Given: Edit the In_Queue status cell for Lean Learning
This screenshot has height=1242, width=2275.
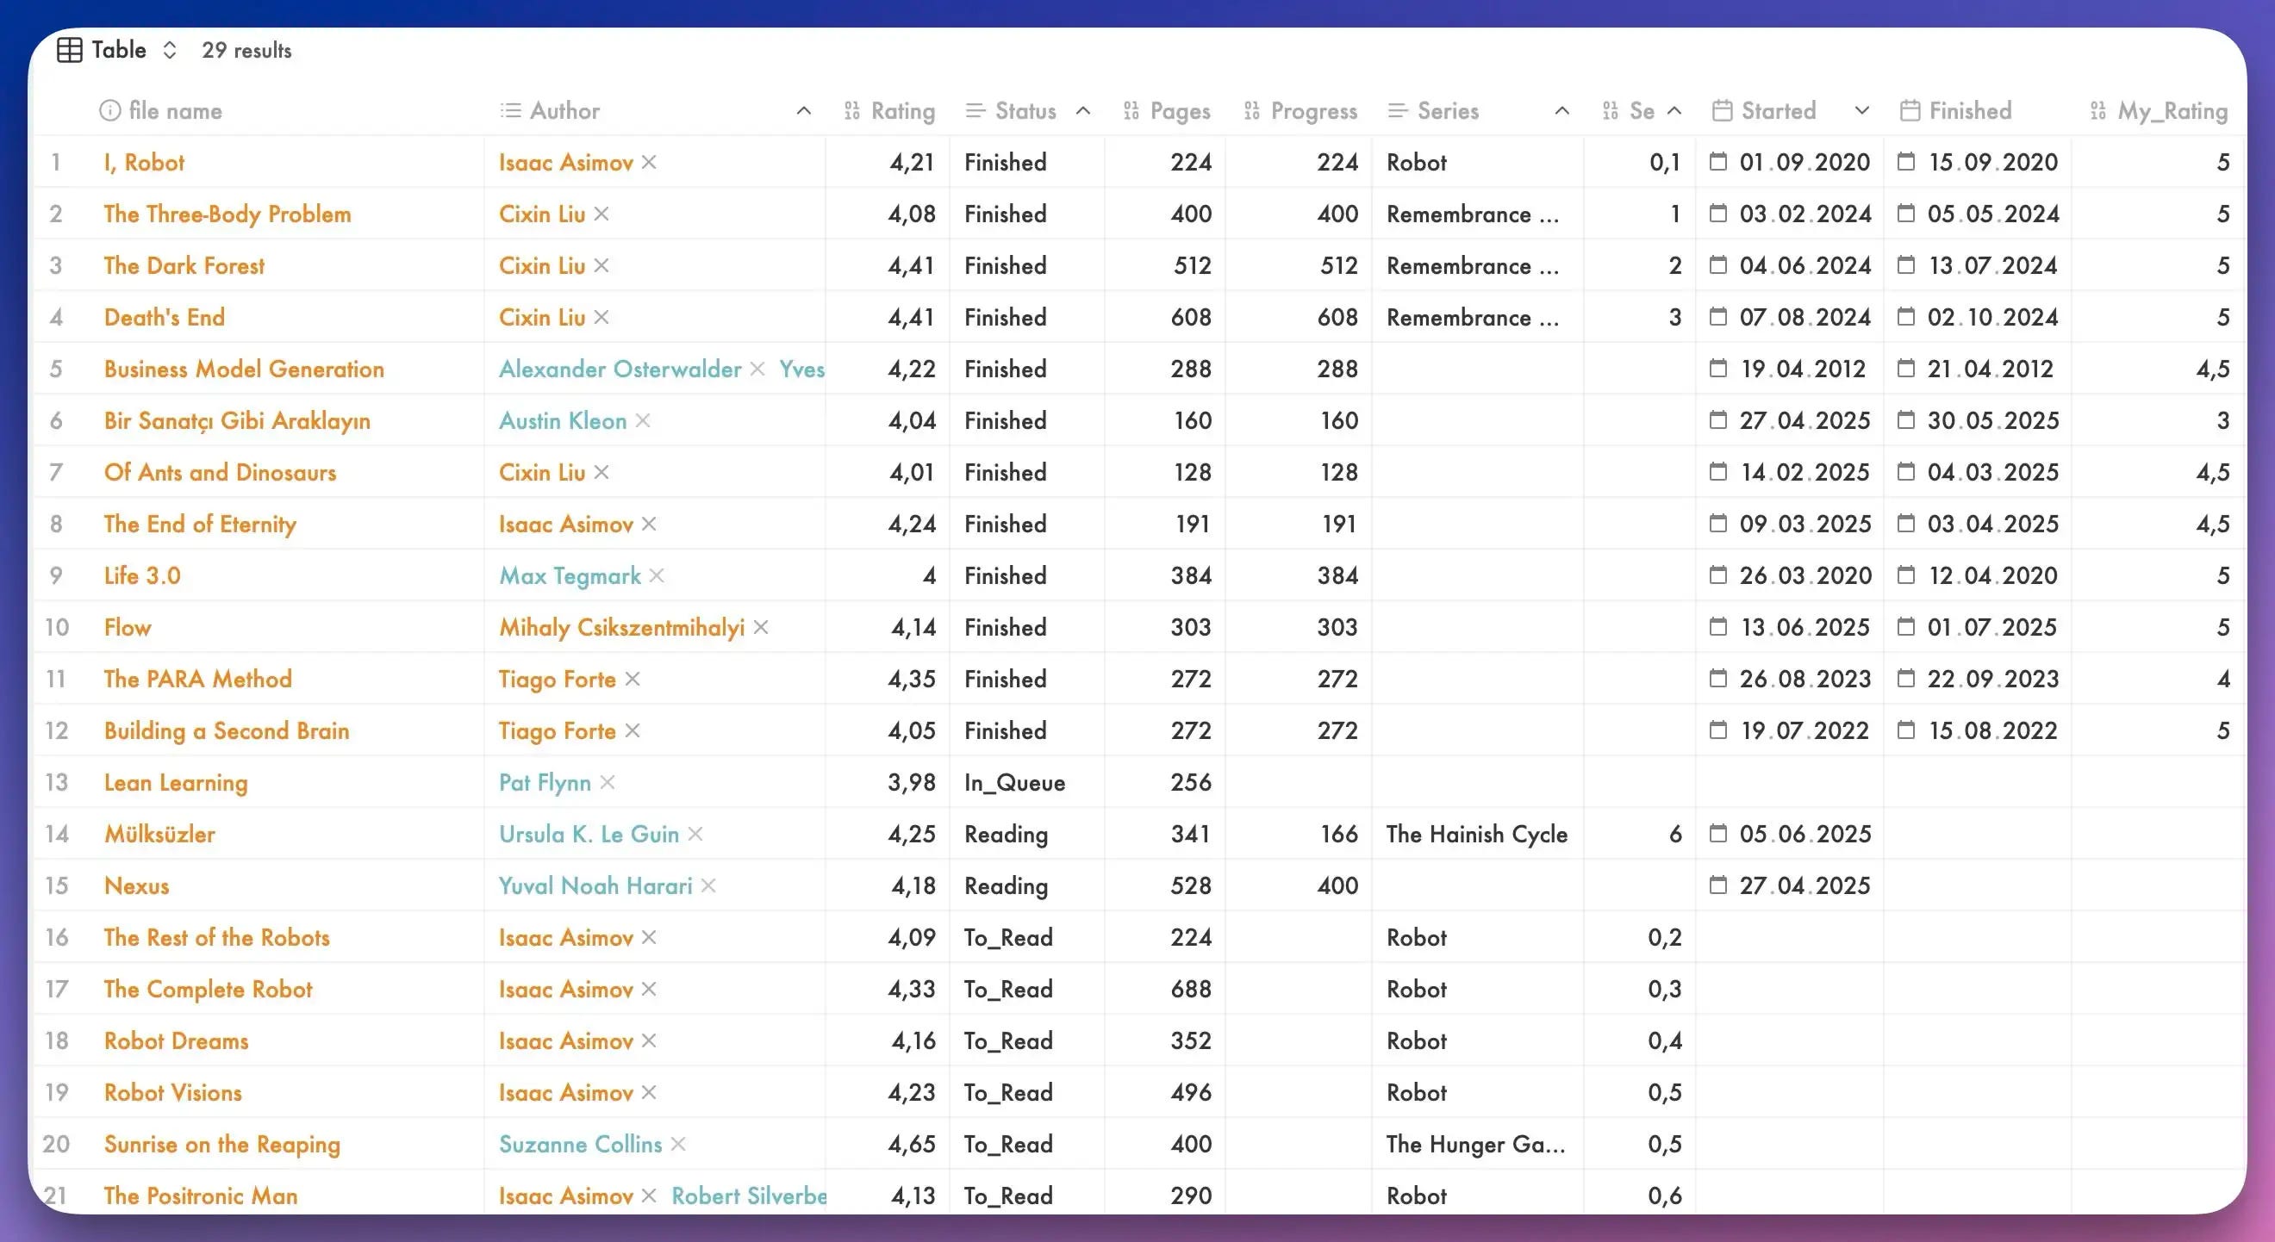Looking at the screenshot, I should [x=1014, y=783].
